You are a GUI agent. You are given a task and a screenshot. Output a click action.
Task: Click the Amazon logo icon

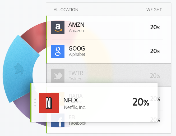(x=58, y=28)
